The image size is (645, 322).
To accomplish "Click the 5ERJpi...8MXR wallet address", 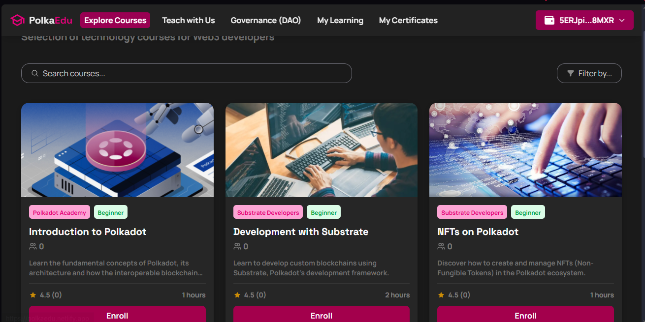I will [x=586, y=20].
